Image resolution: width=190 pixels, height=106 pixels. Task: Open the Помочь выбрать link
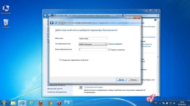pyautogui.click(x=115, y=44)
